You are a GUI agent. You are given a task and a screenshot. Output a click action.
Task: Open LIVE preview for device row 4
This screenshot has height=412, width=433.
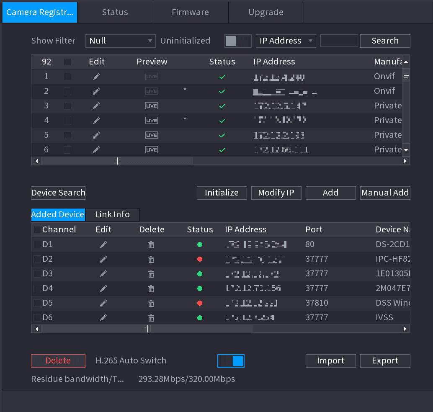[152, 121]
